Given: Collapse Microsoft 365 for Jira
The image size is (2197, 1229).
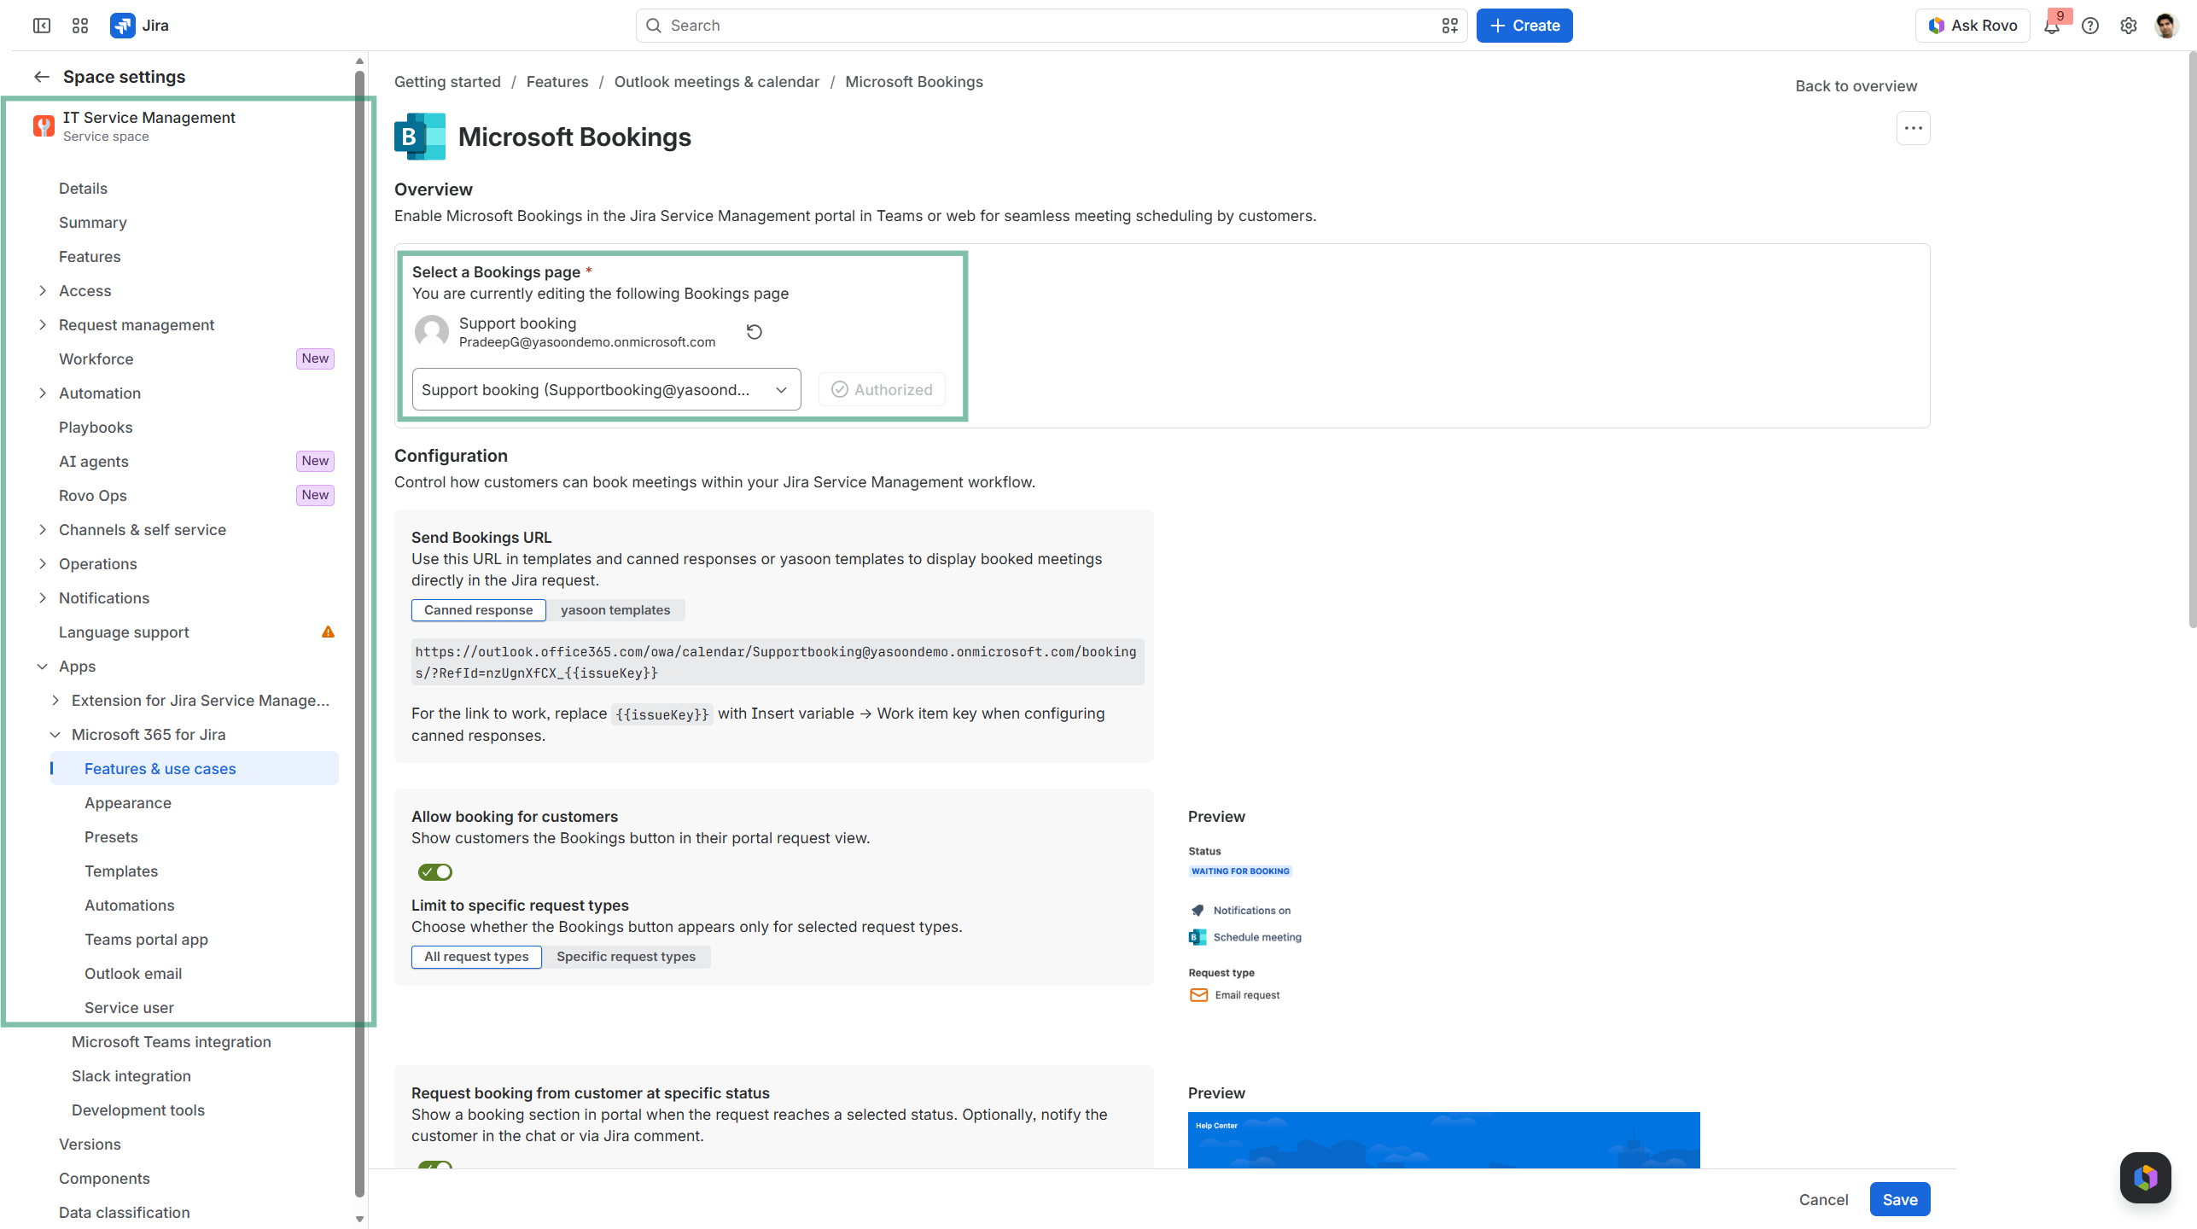Looking at the screenshot, I should click(x=55, y=735).
